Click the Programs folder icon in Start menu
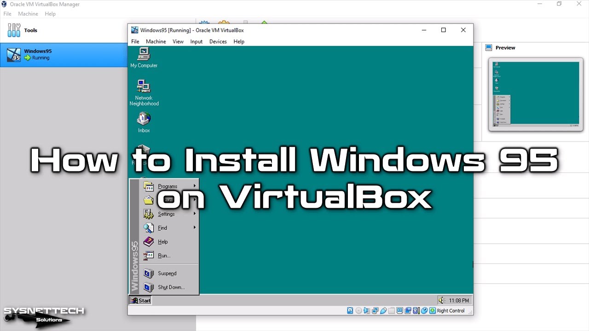 tap(148, 186)
